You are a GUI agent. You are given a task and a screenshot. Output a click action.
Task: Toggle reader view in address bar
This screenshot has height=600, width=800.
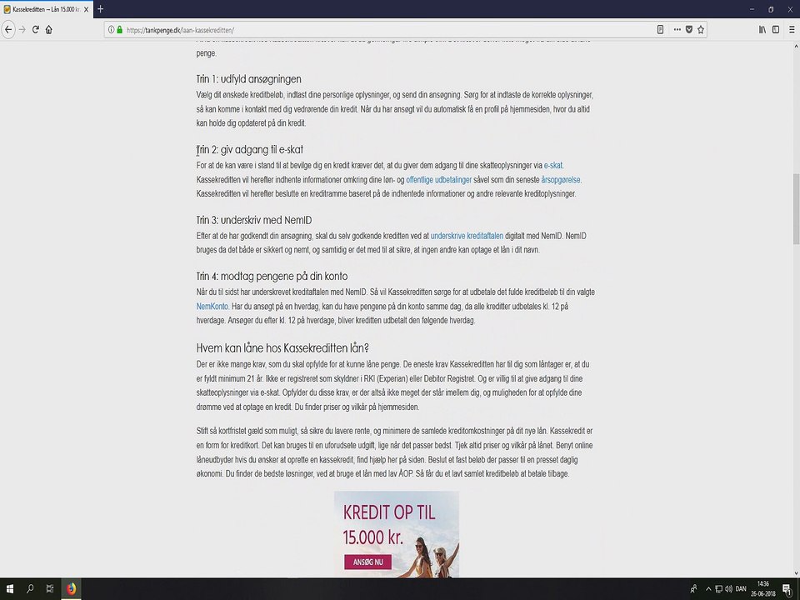(x=660, y=30)
